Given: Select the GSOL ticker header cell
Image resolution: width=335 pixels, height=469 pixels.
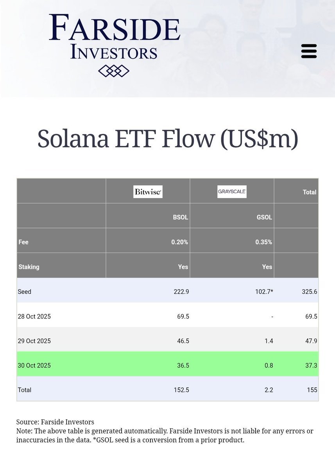Looking at the screenshot, I should pos(264,217).
